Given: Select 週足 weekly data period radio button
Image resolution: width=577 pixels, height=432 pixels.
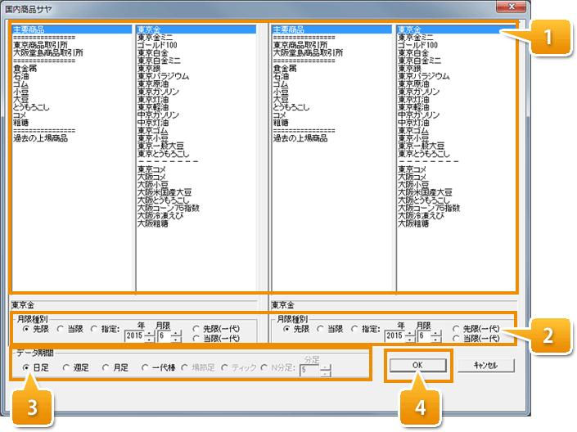Looking at the screenshot, I should 66,367.
